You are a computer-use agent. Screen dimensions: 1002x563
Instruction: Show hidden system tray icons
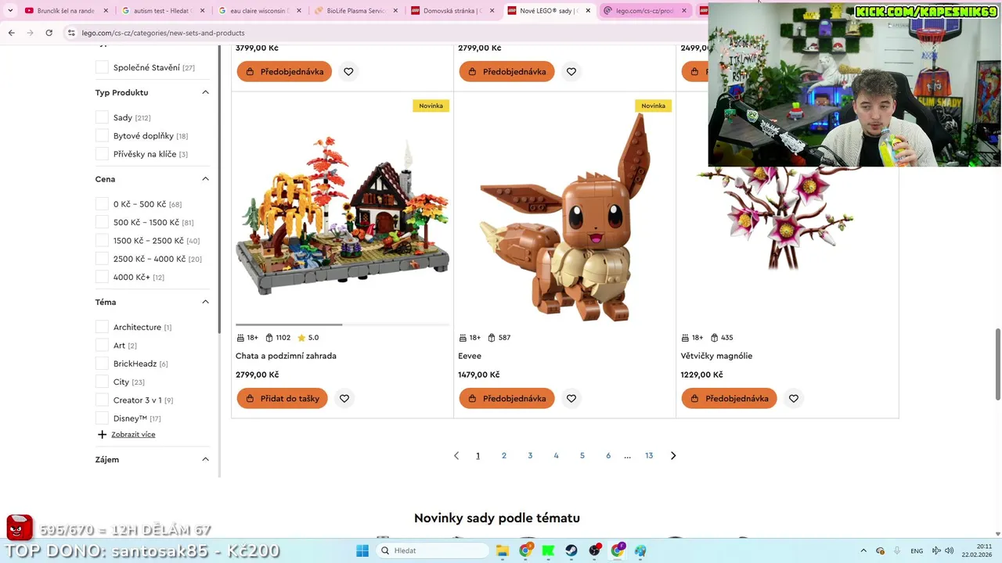863,550
